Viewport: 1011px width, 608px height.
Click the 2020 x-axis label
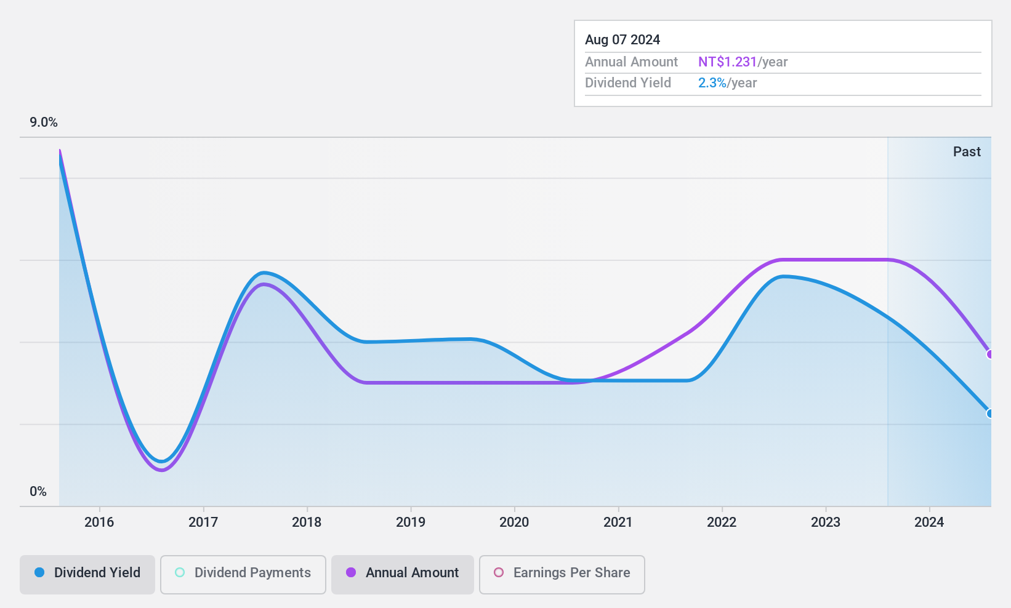pyautogui.click(x=514, y=522)
